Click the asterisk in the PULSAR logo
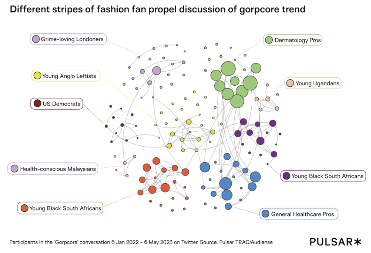The image size is (371, 253). (x=358, y=242)
